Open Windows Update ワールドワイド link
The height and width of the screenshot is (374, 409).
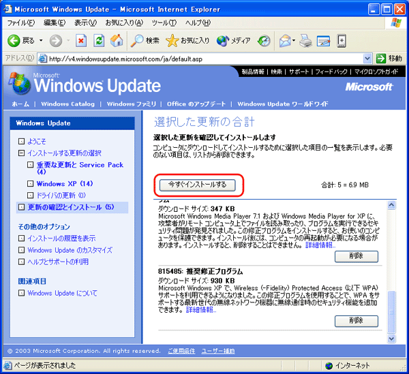tap(283, 104)
